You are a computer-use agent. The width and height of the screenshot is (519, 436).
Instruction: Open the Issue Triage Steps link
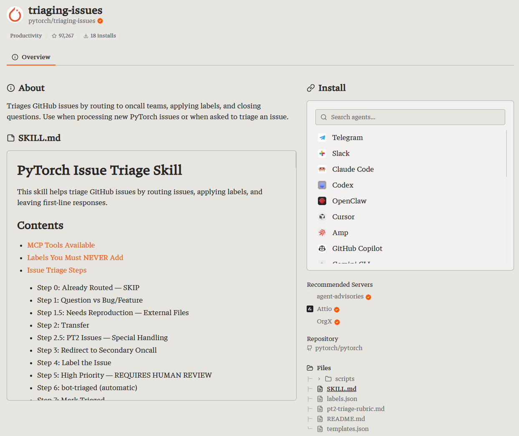click(57, 270)
